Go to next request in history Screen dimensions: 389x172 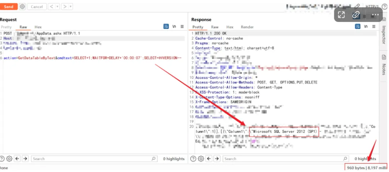click(x=65, y=7)
